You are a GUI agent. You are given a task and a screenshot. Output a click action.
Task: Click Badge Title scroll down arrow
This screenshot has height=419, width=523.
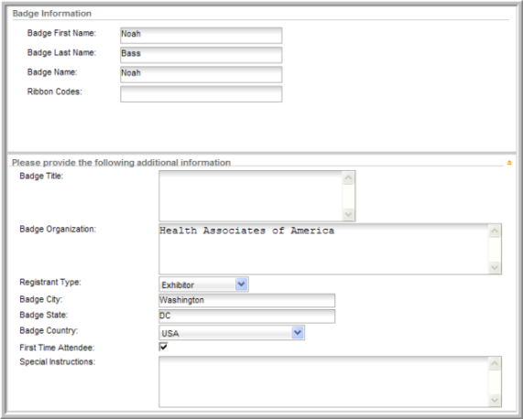click(348, 214)
